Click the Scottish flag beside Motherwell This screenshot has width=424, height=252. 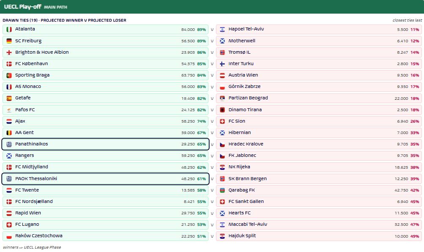[222, 41]
